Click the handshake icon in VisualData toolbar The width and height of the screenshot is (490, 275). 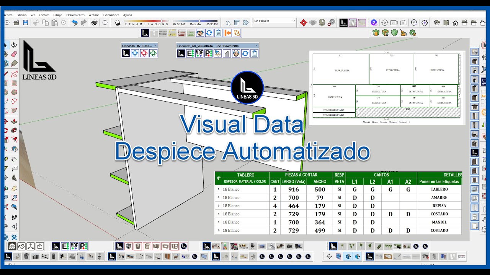tap(236, 53)
